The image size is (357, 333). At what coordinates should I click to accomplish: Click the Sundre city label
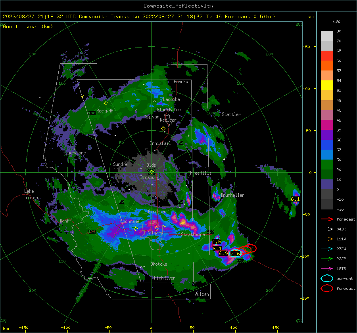coord(120,164)
